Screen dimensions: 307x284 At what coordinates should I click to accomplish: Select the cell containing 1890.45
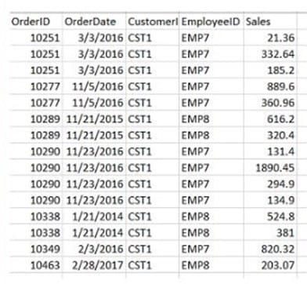(270, 168)
